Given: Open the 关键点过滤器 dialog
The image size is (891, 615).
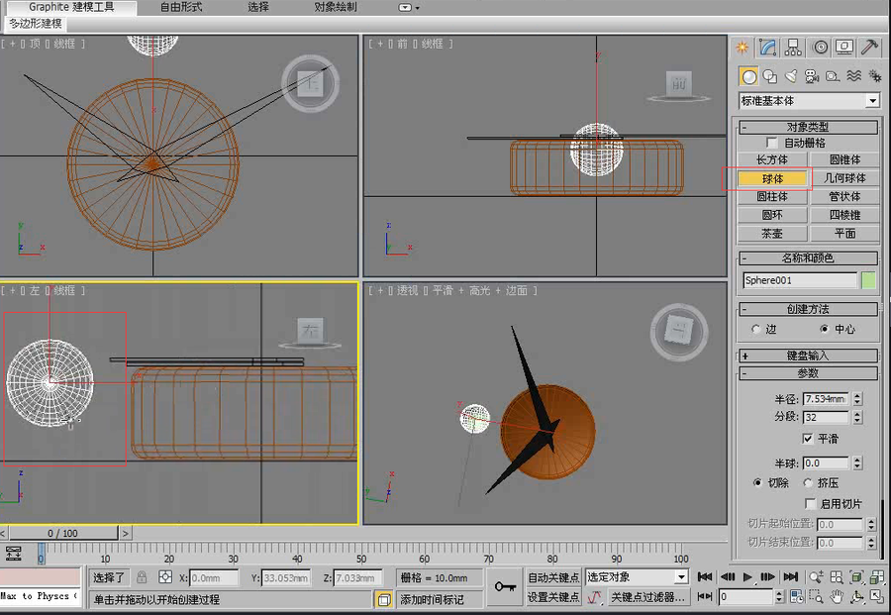Looking at the screenshot, I should point(647,597).
